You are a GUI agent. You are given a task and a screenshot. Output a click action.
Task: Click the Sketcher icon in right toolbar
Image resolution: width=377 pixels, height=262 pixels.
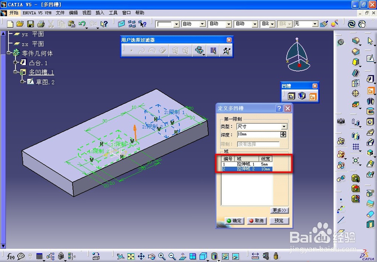pyautogui.click(x=370, y=58)
